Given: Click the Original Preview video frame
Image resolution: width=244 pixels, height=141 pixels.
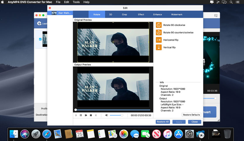Looking at the screenshot, I should point(113,42).
